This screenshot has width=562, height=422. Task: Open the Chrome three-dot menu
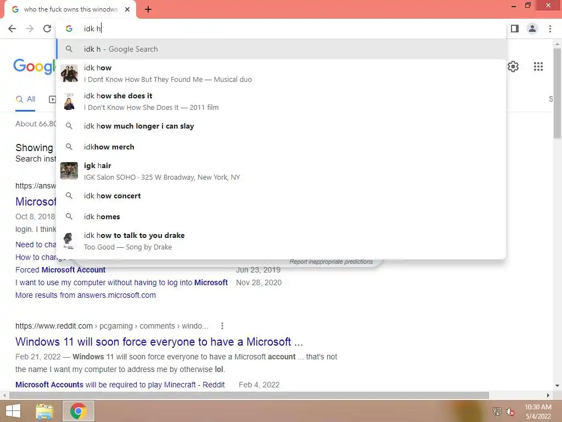coord(550,29)
